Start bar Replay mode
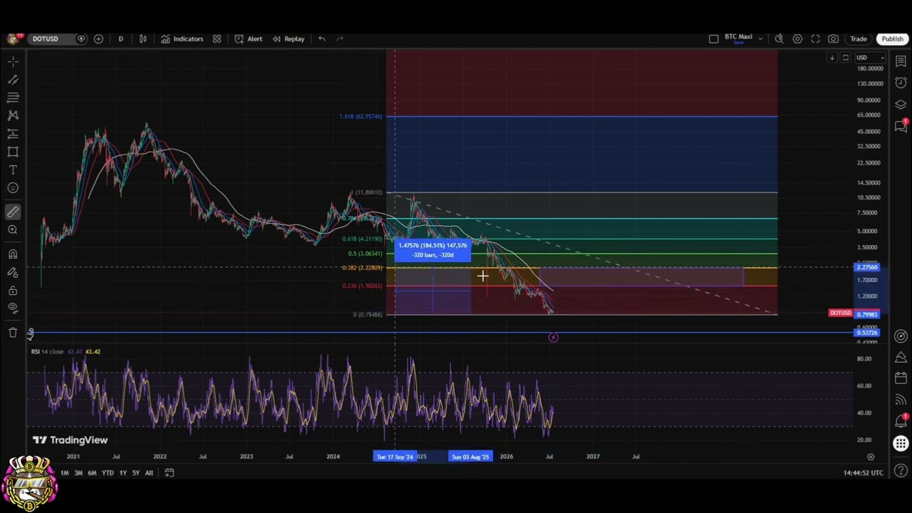 [x=288, y=38]
